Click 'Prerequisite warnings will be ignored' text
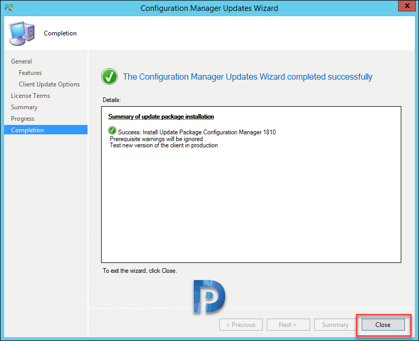The image size is (419, 341). coord(156,139)
